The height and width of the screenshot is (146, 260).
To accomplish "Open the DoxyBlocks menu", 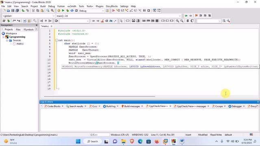I will coord(112,6).
